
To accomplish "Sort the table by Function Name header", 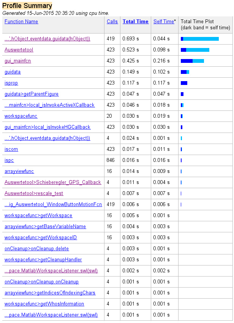I will click(x=21, y=22).
